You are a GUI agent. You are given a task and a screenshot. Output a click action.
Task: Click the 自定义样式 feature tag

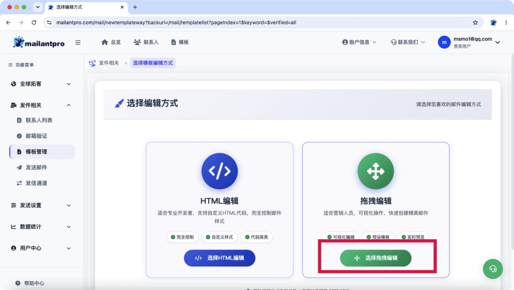(219, 237)
